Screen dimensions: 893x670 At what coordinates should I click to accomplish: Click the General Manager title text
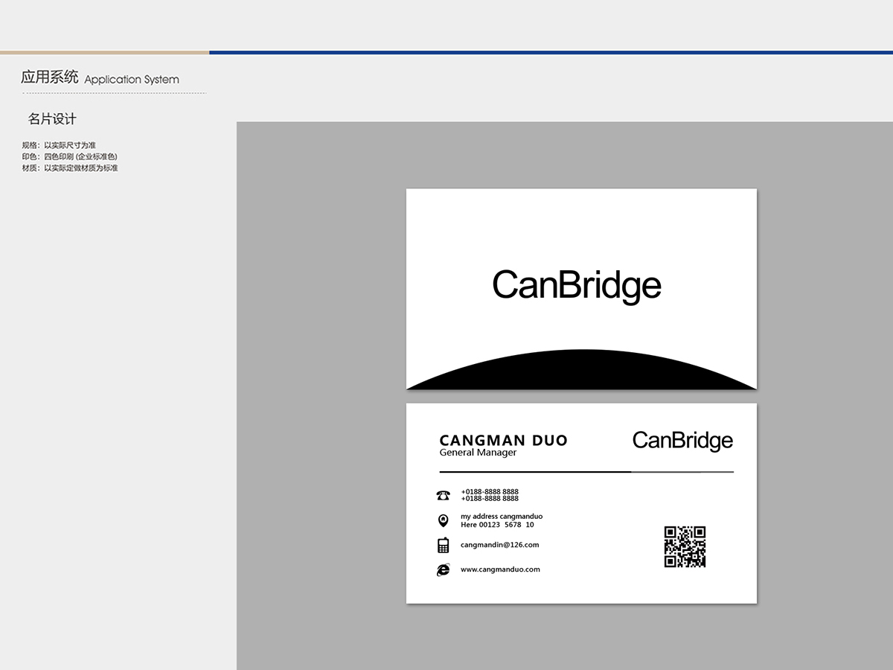click(x=477, y=452)
